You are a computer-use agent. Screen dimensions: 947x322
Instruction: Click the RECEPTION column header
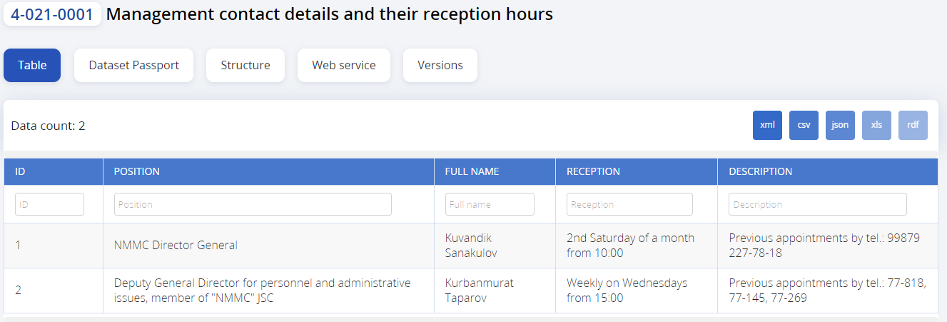(x=593, y=171)
